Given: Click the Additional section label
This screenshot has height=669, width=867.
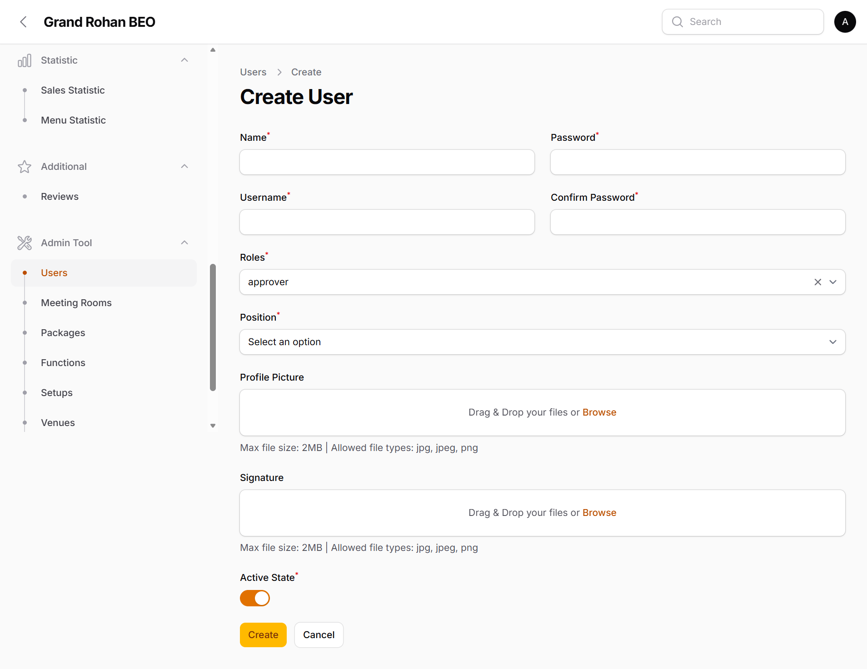Looking at the screenshot, I should tap(64, 167).
